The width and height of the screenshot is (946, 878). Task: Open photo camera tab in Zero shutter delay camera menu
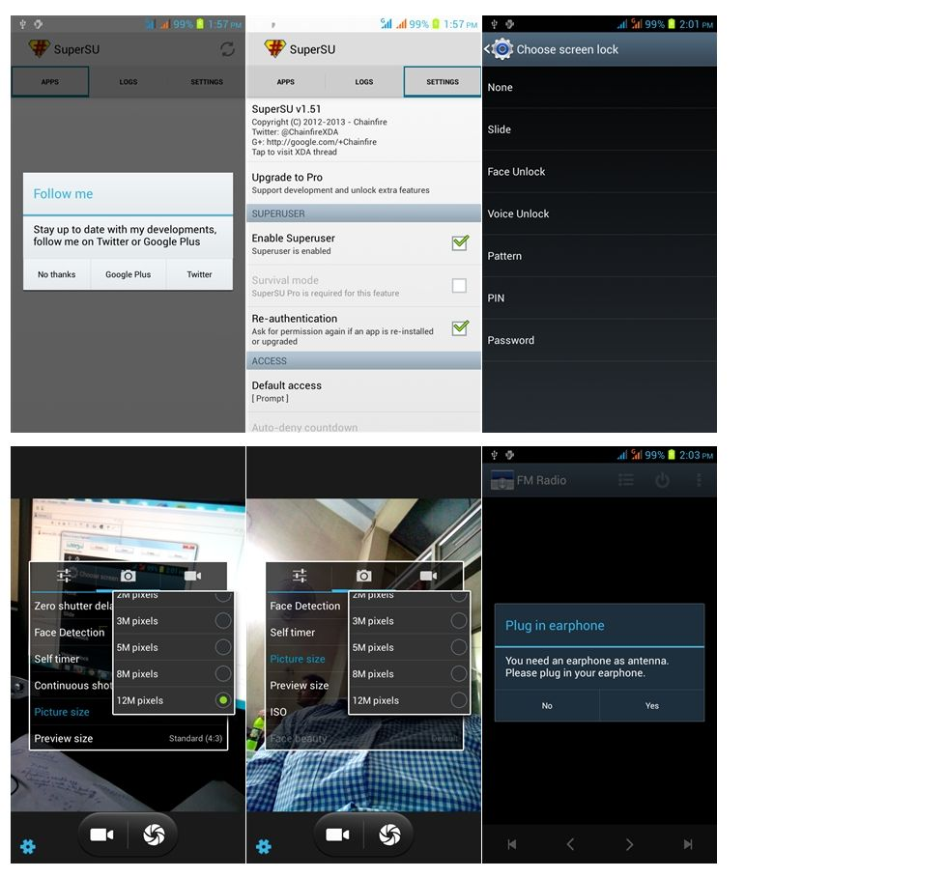point(128,576)
